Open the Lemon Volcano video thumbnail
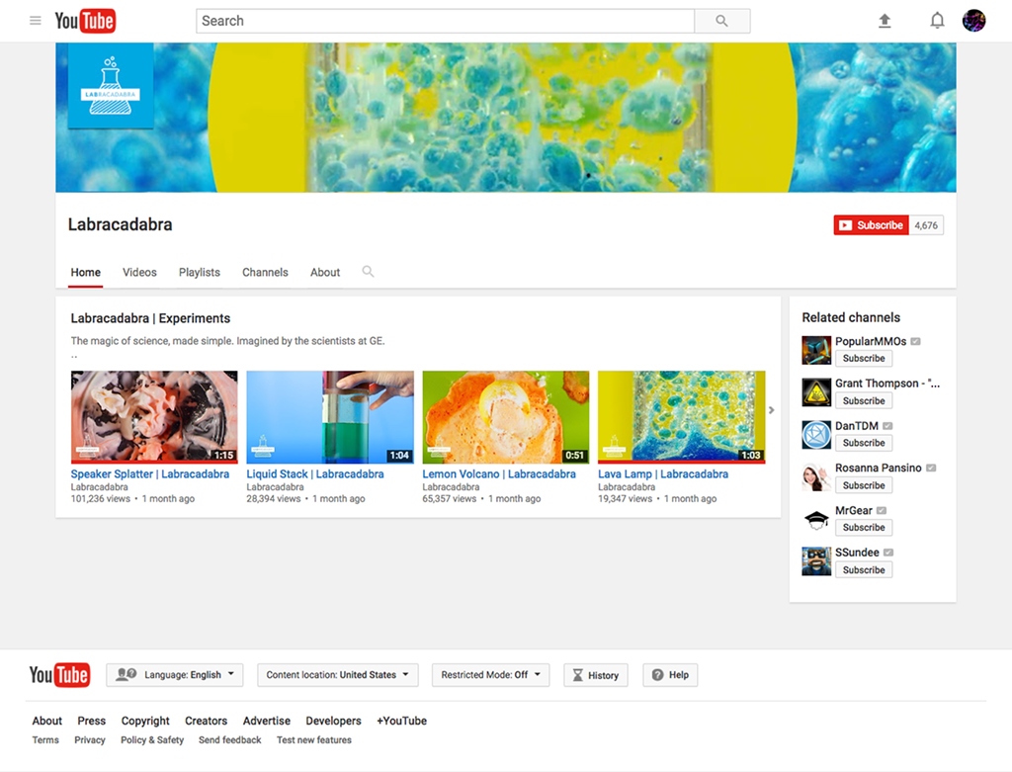The width and height of the screenshot is (1012, 772). pos(506,417)
